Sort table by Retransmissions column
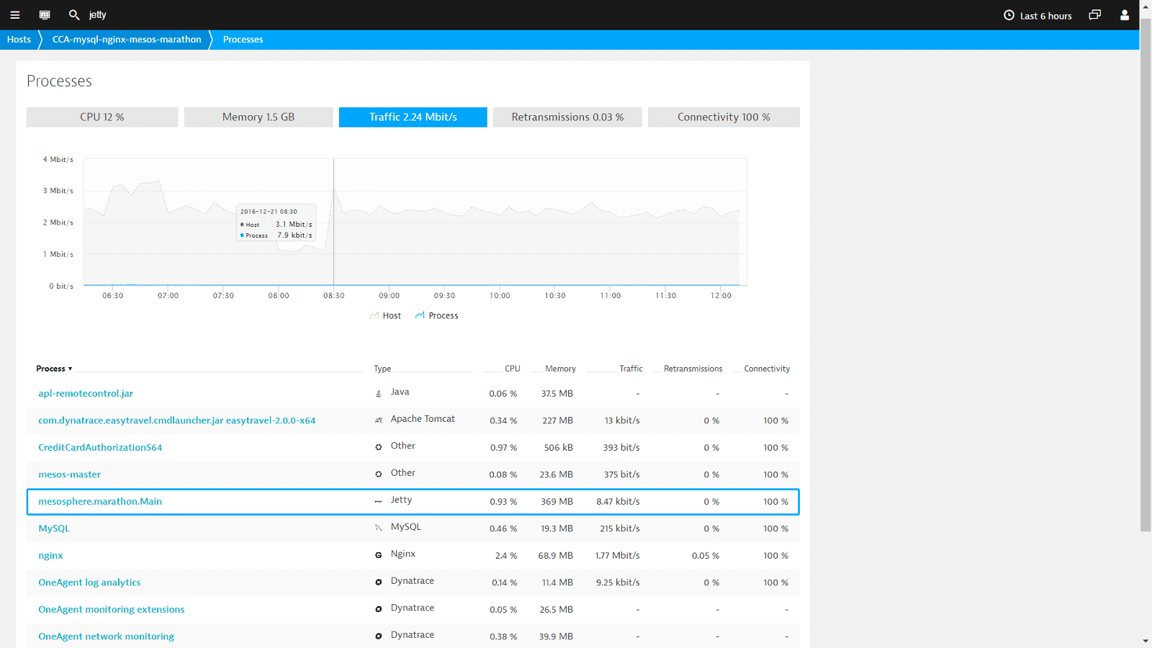1152x648 pixels. [693, 369]
